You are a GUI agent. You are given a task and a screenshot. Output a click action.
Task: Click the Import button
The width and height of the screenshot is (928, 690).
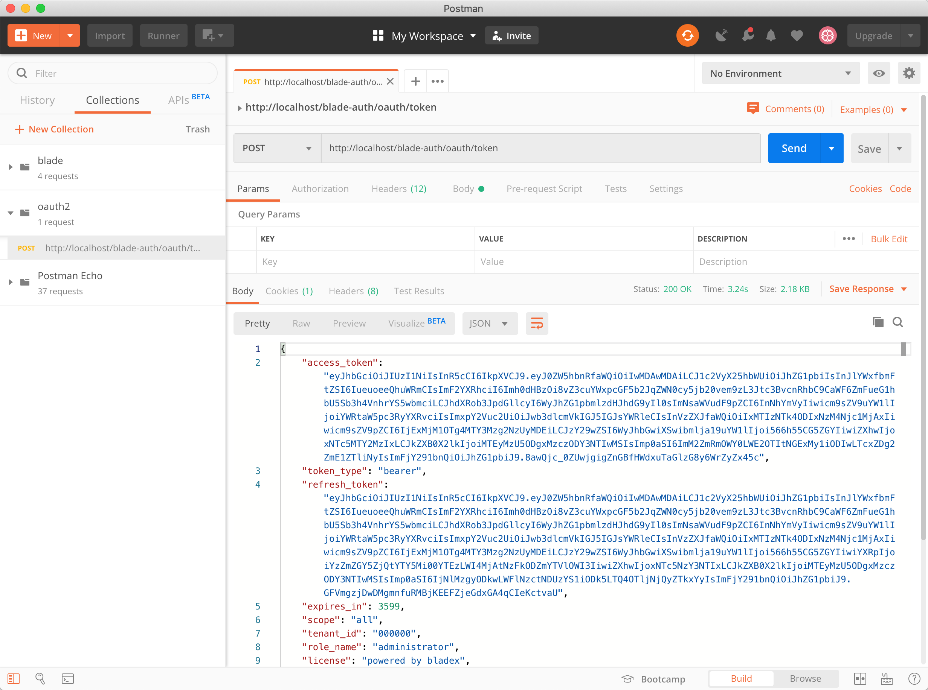[110, 35]
